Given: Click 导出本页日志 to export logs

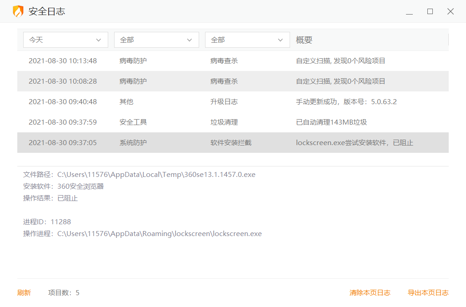Looking at the screenshot, I should 428,293.
